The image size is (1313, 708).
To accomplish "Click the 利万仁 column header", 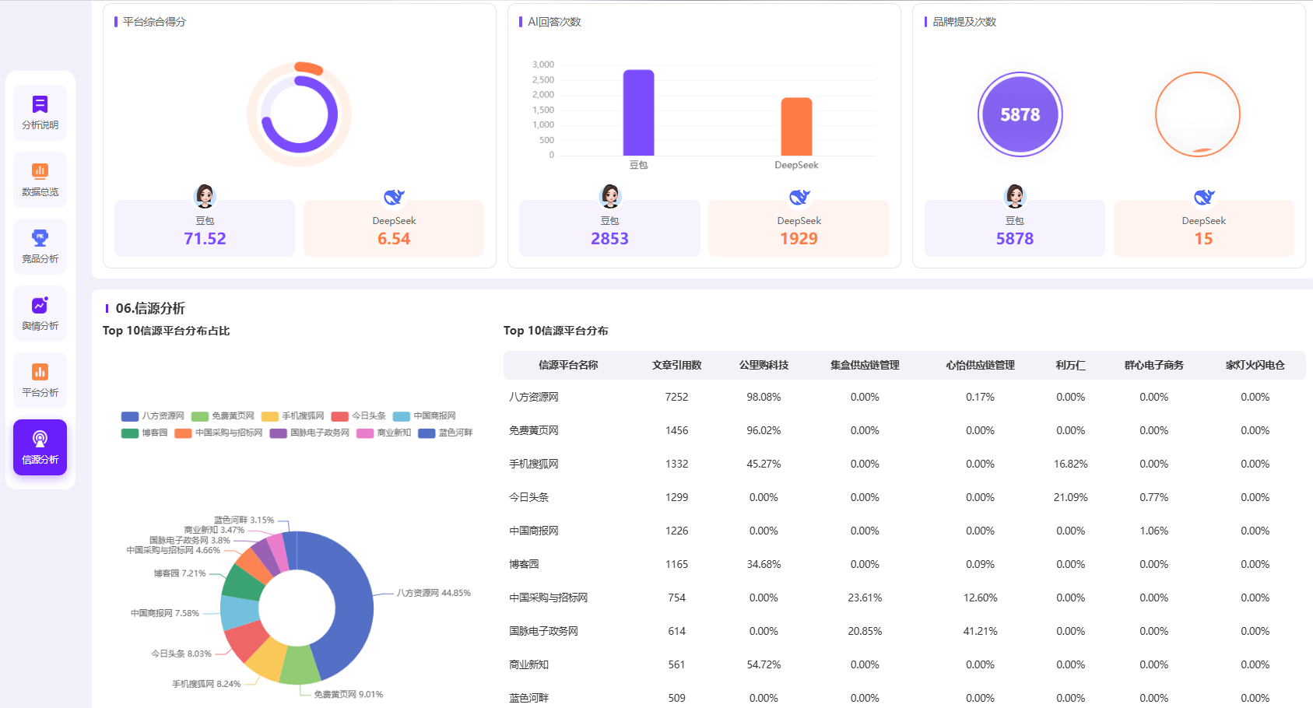I will click(1070, 365).
